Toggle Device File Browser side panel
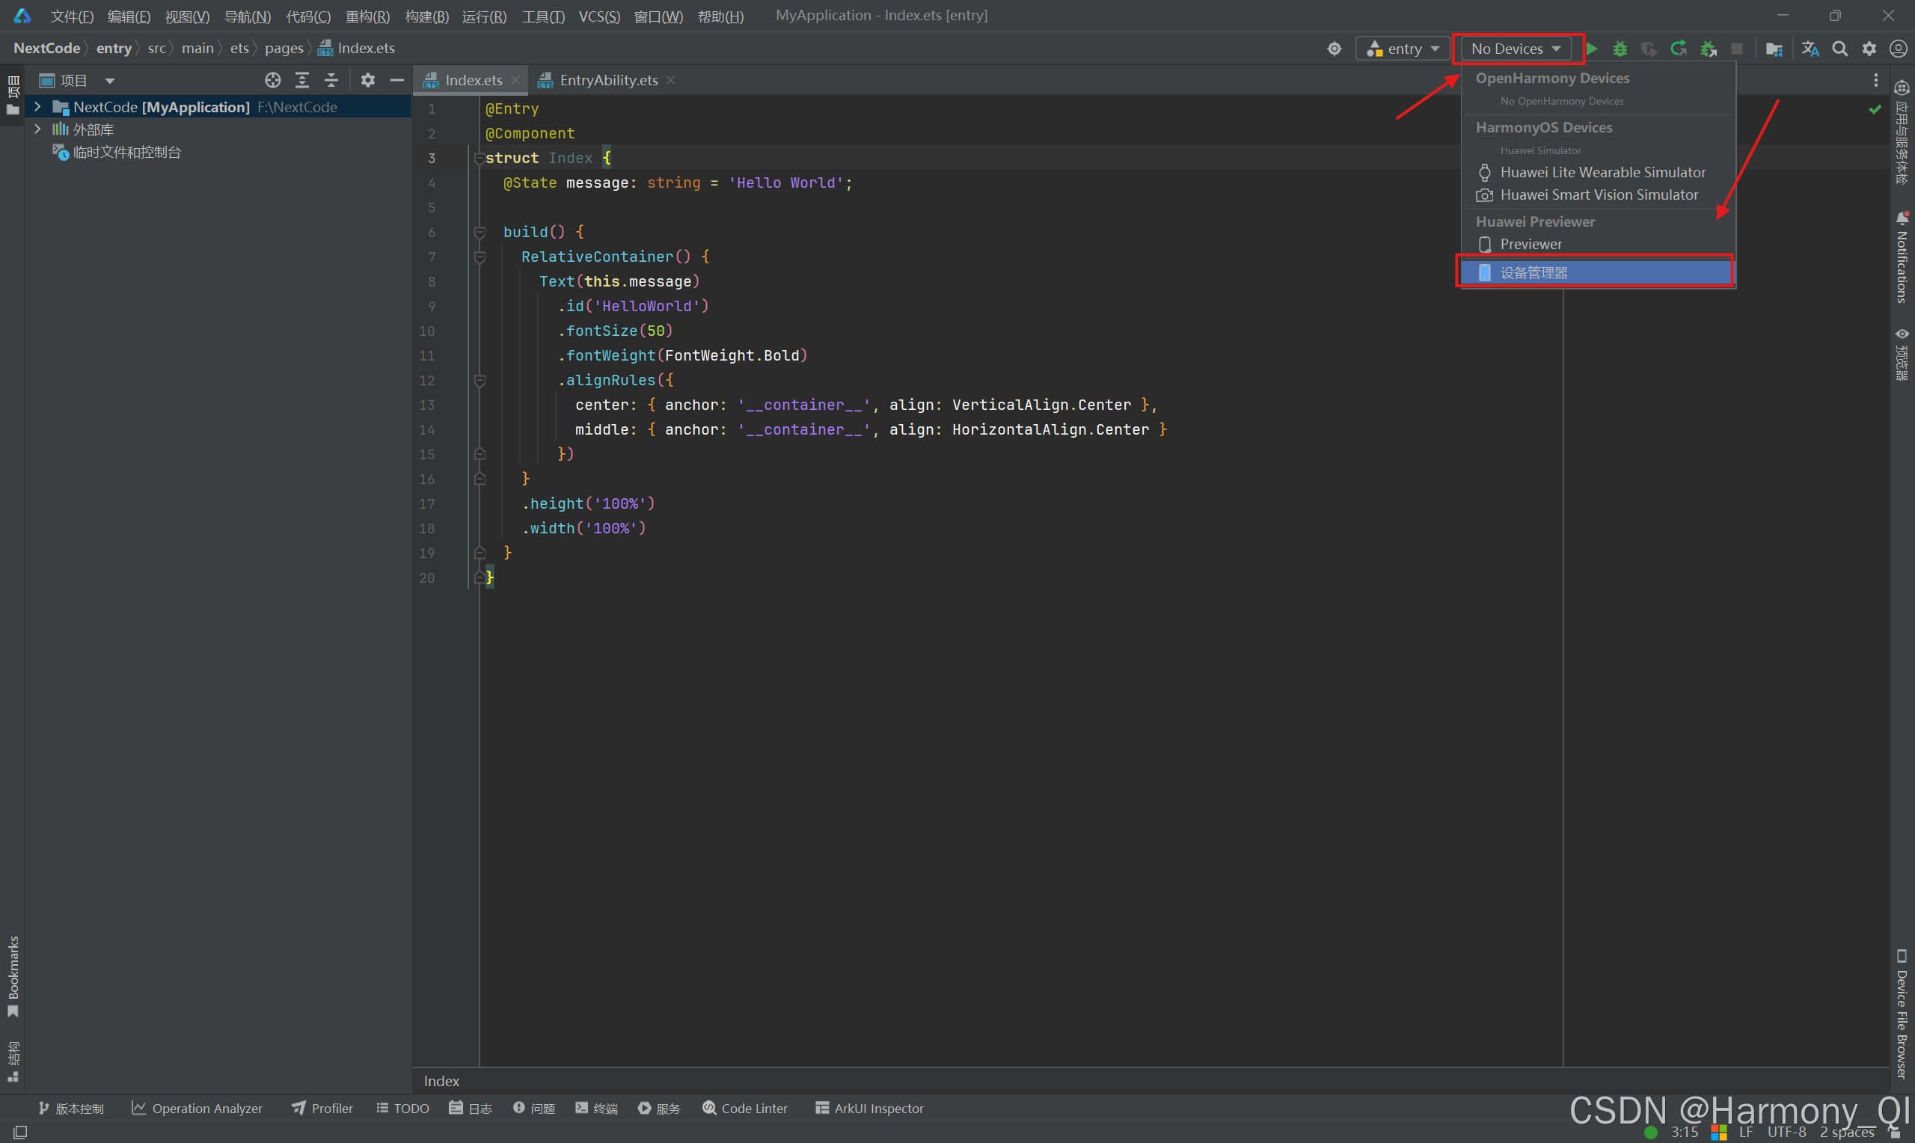Viewport: 1915px width, 1143px height. [x=1902, y=1014]
